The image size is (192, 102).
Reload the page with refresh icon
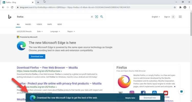pyautogui.click(x=12, y=7)
